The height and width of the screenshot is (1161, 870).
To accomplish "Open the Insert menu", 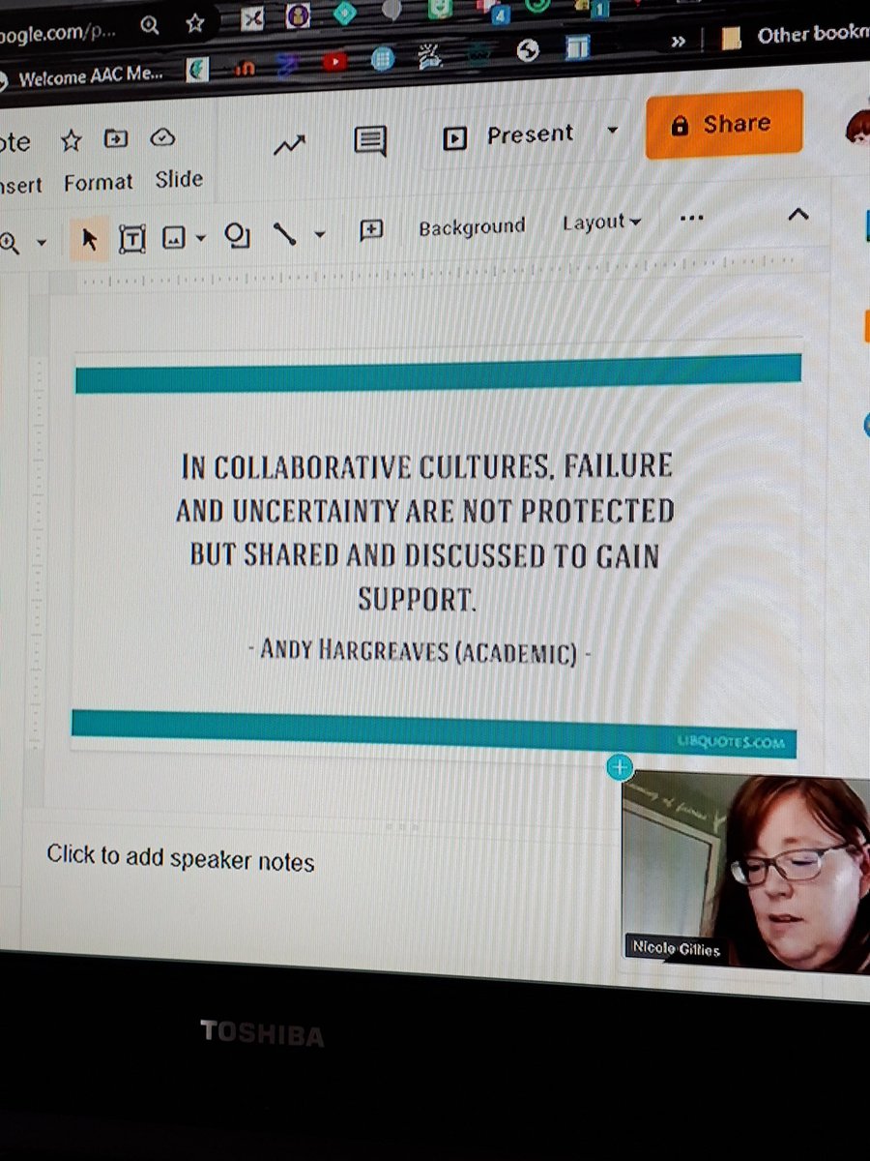I will [19, 185].
